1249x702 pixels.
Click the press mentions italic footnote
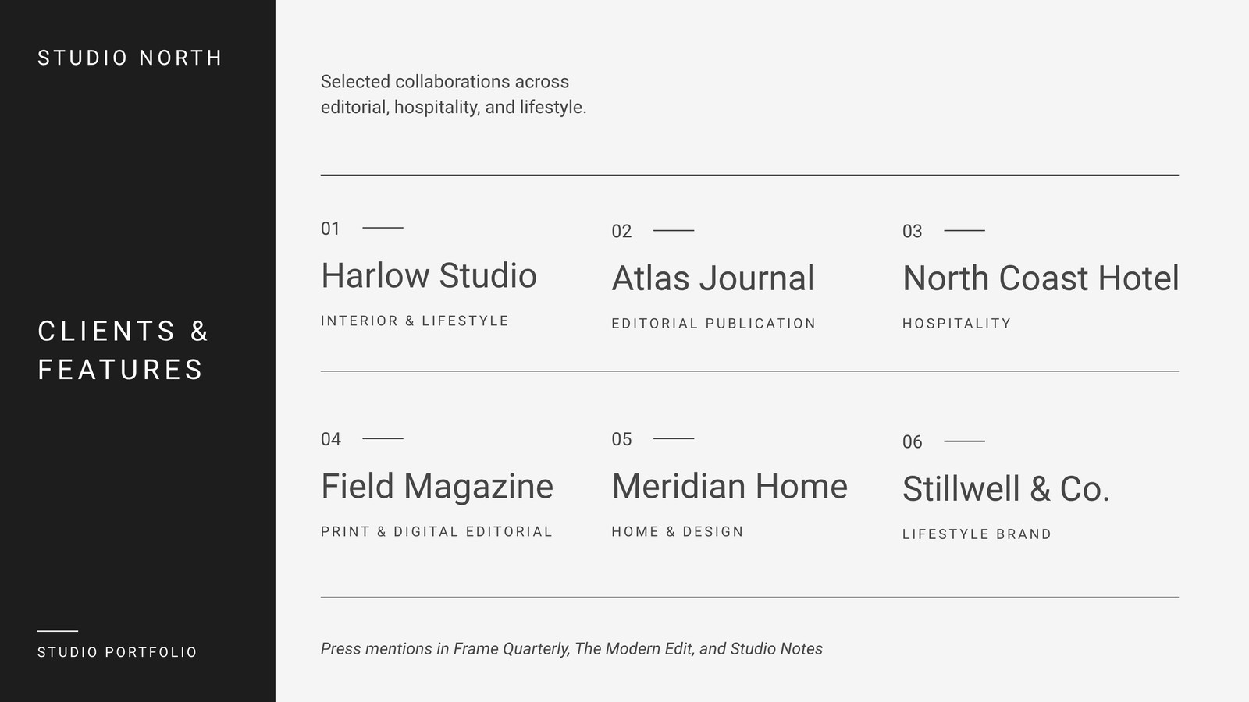click(x=571, y=649)
